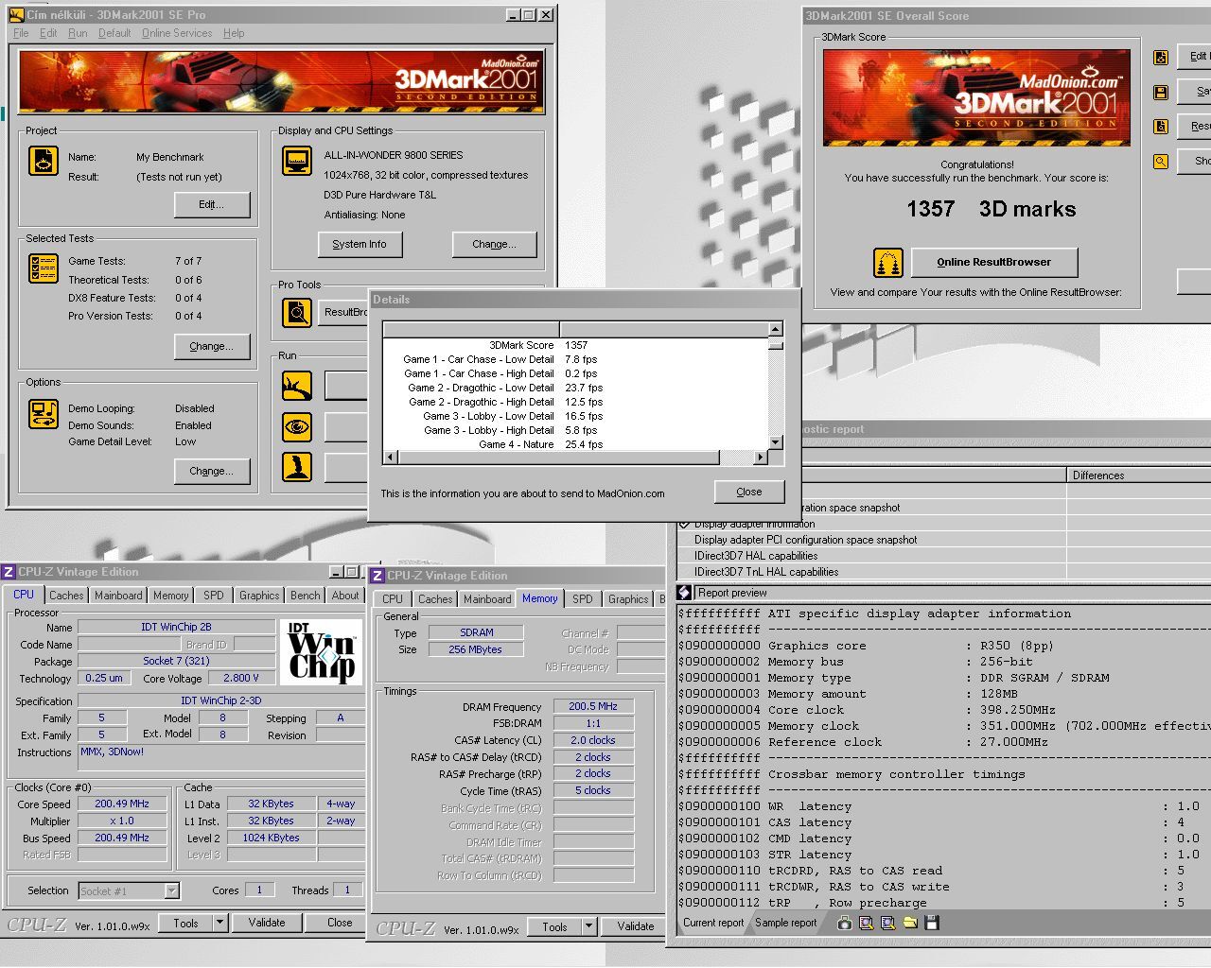Click the Report preview pane icon
Viewport: 1211px width, 968px height.
tap(685, 593)
